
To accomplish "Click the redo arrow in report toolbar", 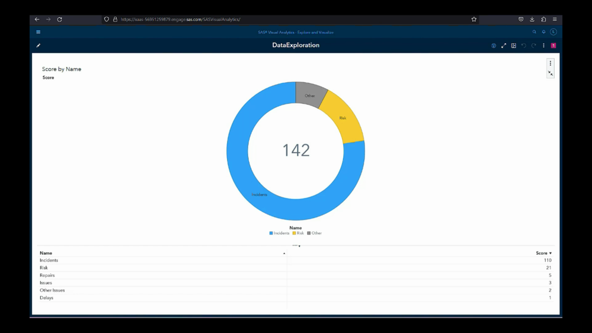I will pos(533,45).
